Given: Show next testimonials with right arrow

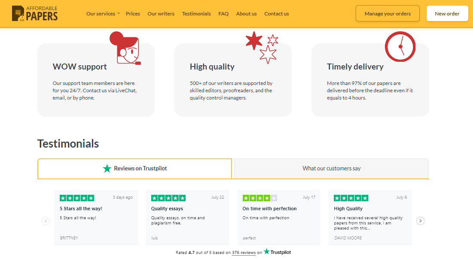Looking at the screenshot, I should (421, 221).
